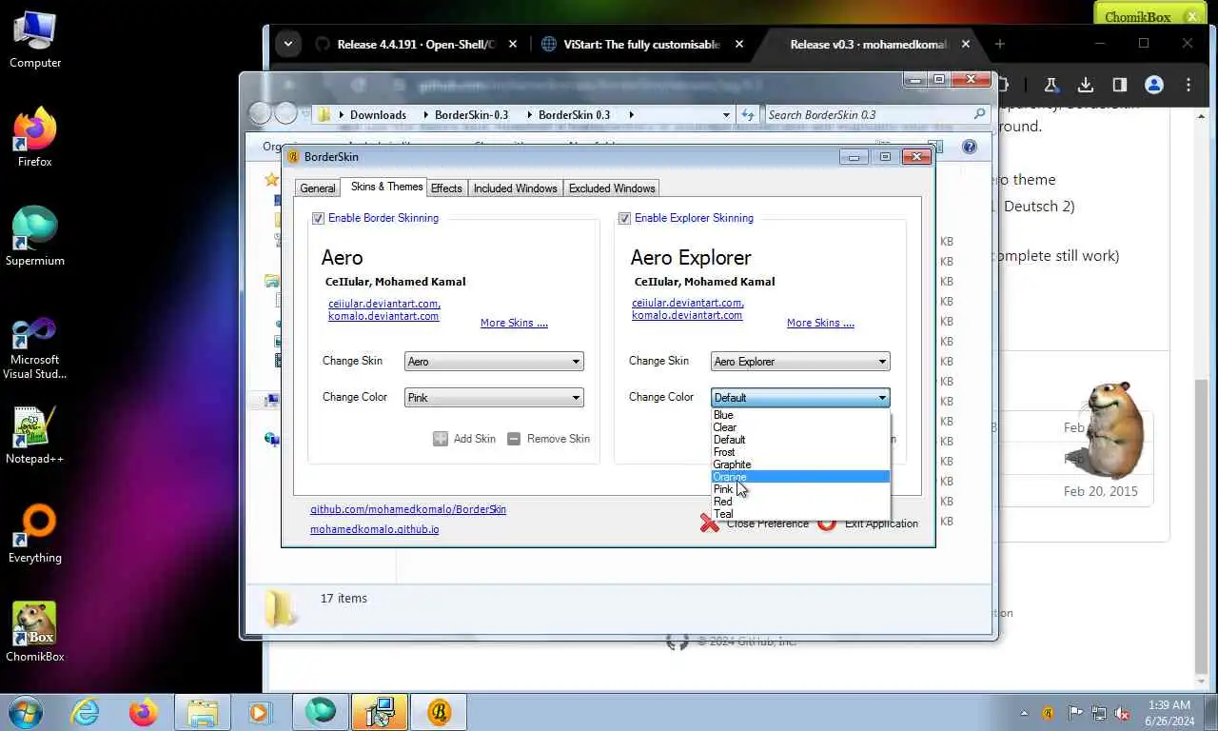Screen dimensions: 1218x731
Task: Click the Explorer search magnifier icon
Action: tap(979, 114)
